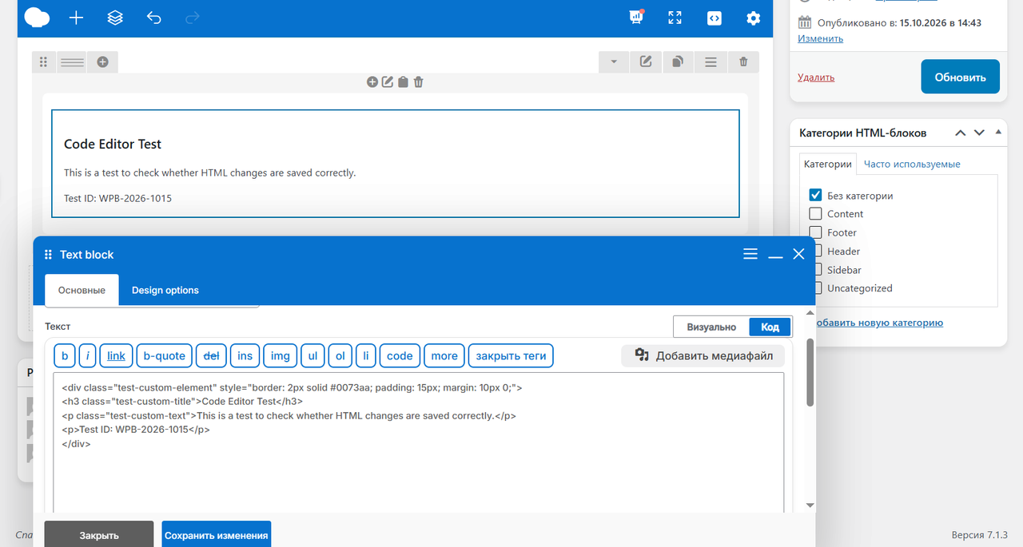The width and height of the screenshot is (1023, 547).
Task: Move Категории HTML-блоков panel down
Action: coord(979,133)
